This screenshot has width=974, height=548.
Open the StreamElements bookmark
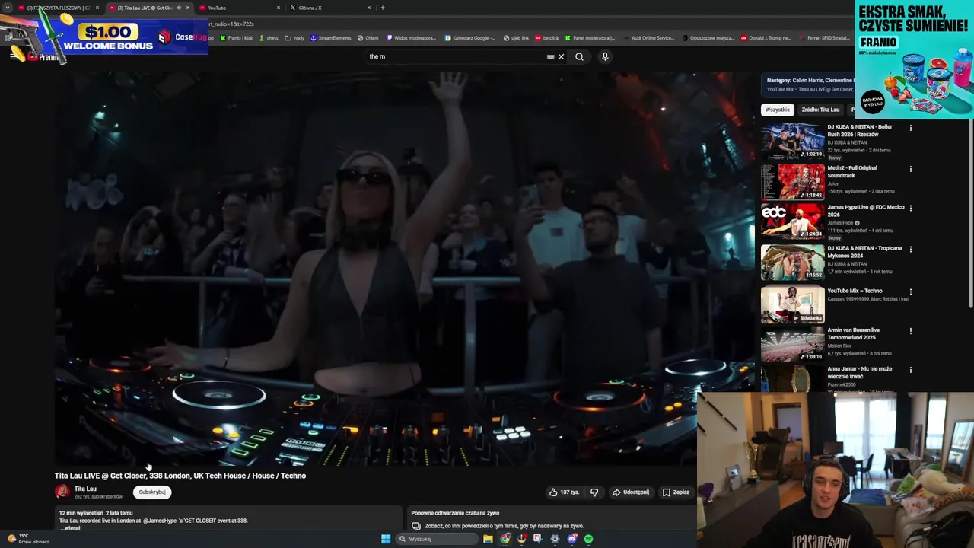coord(331,38)
